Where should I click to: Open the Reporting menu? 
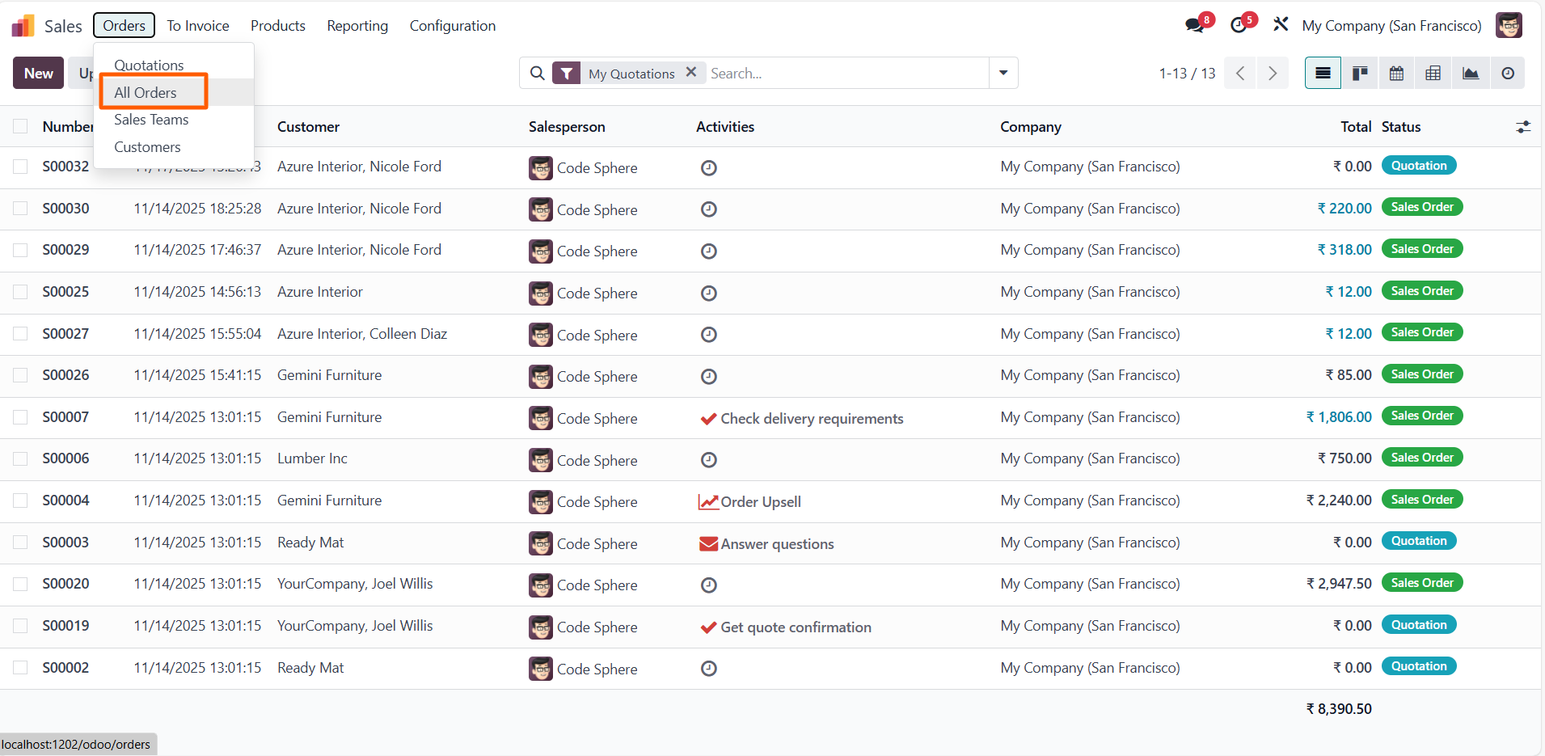(357, 26)
